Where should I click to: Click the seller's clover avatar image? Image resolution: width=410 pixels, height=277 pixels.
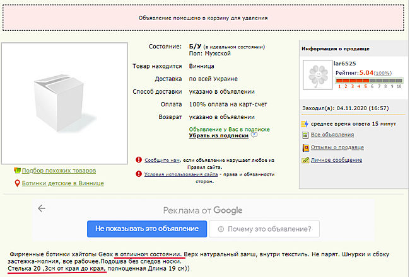click(x=317, y=76)
